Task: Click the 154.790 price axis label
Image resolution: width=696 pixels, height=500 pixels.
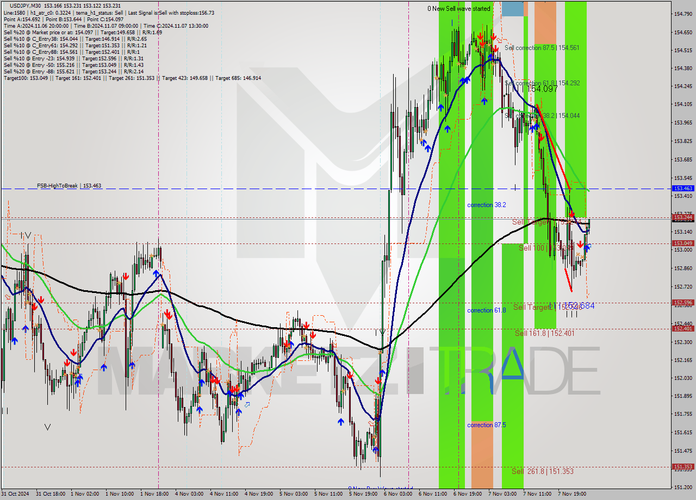Action: (x=683, y=14)
